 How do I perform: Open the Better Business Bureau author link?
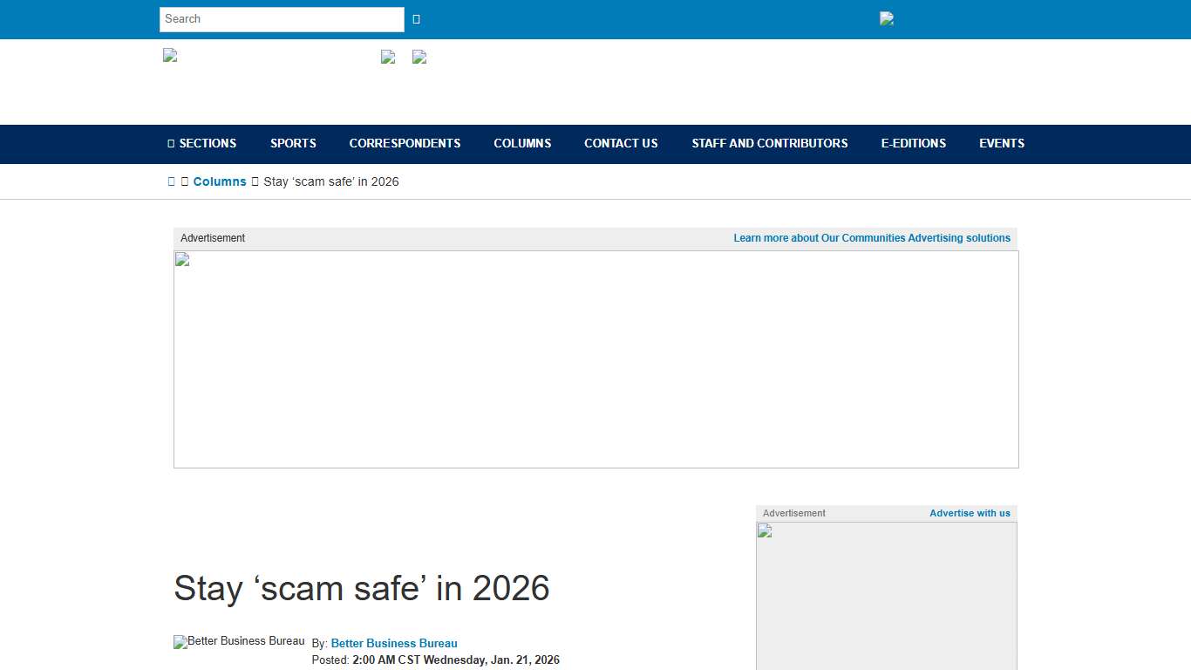pos(394,643)
